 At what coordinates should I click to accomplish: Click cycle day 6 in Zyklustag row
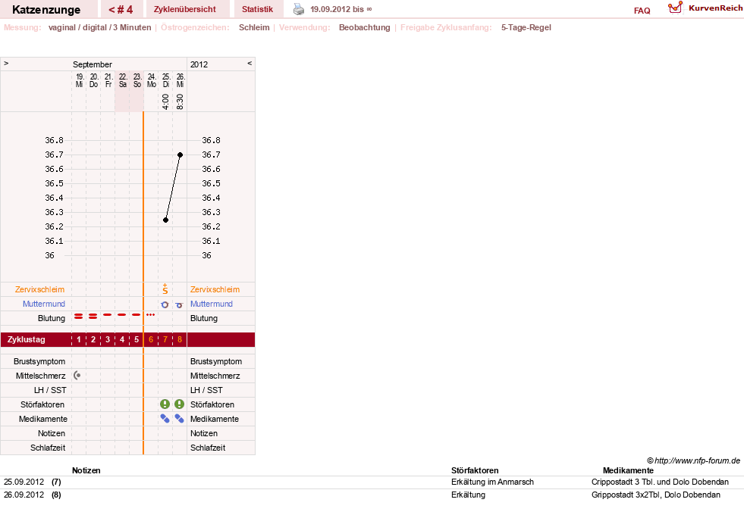coord(151,340)
